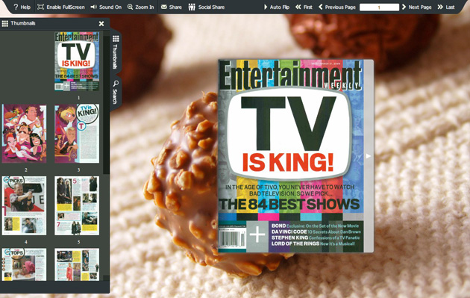The height and width of the screenshot is (298, 470).
Task: Click the Zoom In magnifier icon
Action: click(130, 7)
